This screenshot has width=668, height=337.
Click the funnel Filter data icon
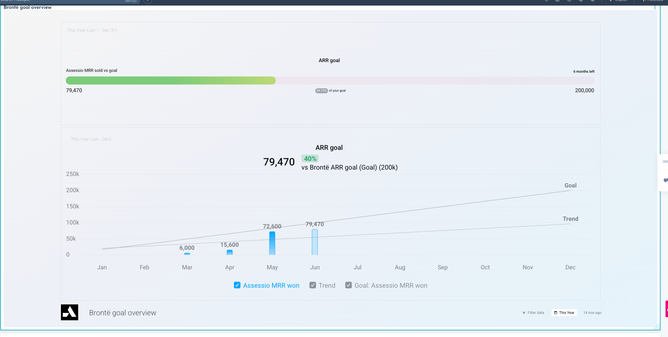point(524,313)
